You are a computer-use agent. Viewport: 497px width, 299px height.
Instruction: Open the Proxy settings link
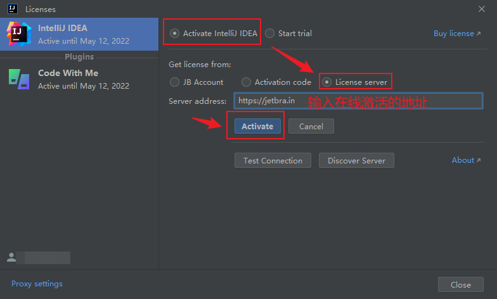click(x=37, y=284)
